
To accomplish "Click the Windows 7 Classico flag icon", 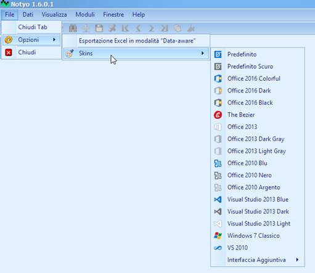I will pyautogui.click(x=218, y=235).
